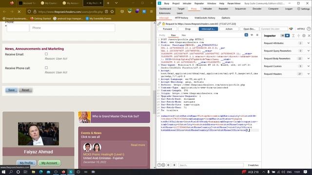Open the reader view icon in address bar

106,12
